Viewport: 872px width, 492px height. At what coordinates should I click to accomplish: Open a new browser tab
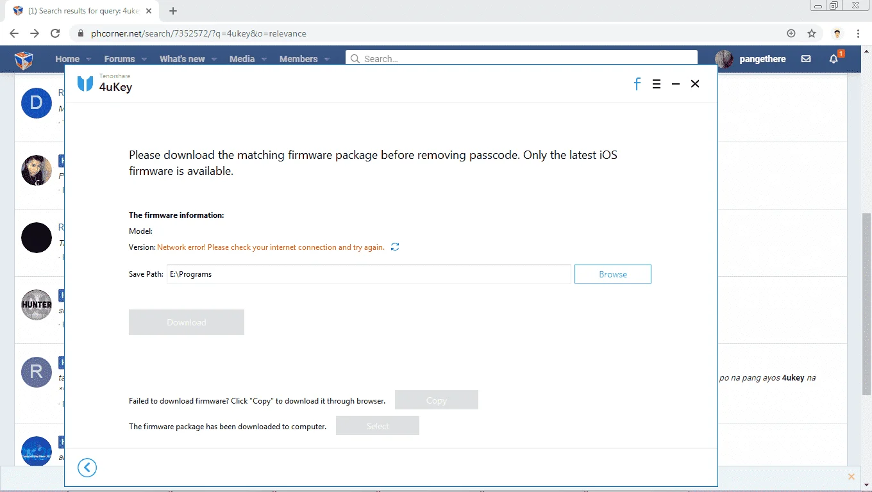coord(173,11)
